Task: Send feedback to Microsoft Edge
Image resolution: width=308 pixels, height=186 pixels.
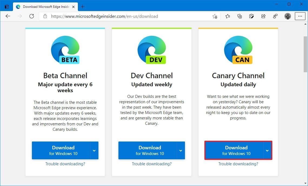Action: click(x=275, y=16)
